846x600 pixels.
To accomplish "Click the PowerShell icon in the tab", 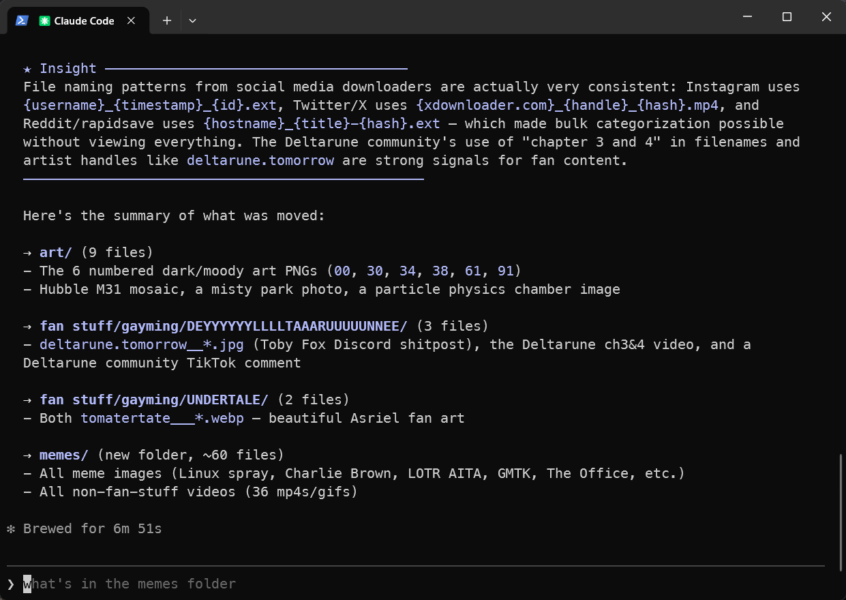I will [22, 20].
